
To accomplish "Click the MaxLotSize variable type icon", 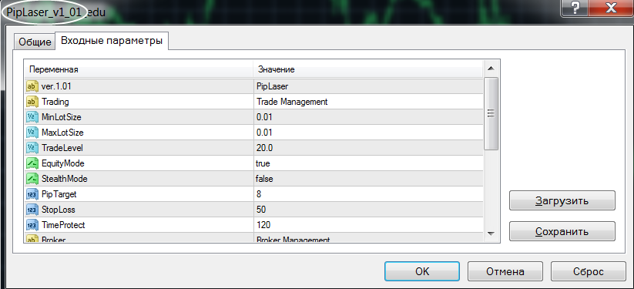I will click(x=32, y=133).
